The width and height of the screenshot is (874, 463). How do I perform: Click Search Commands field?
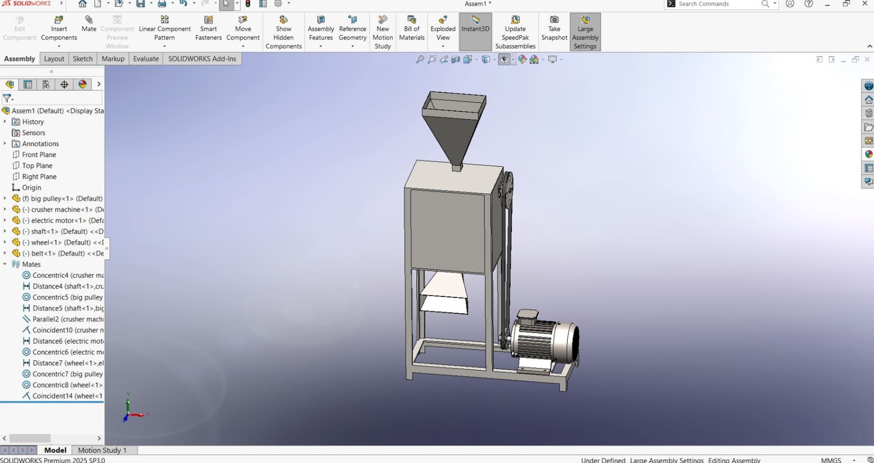tap(718, 4)
